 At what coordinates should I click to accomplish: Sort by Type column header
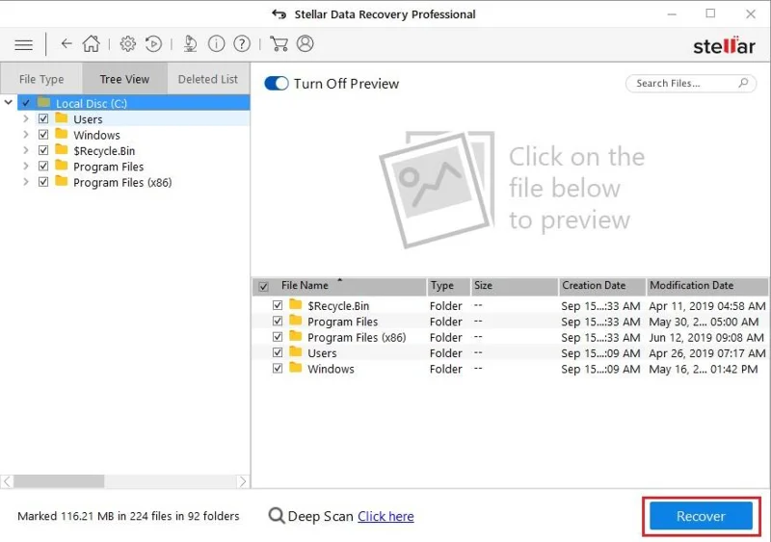(x=448, y=286)
